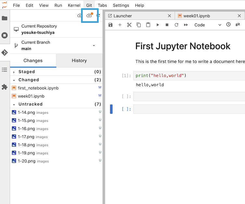Open the Current Branch dropdown

94,46
